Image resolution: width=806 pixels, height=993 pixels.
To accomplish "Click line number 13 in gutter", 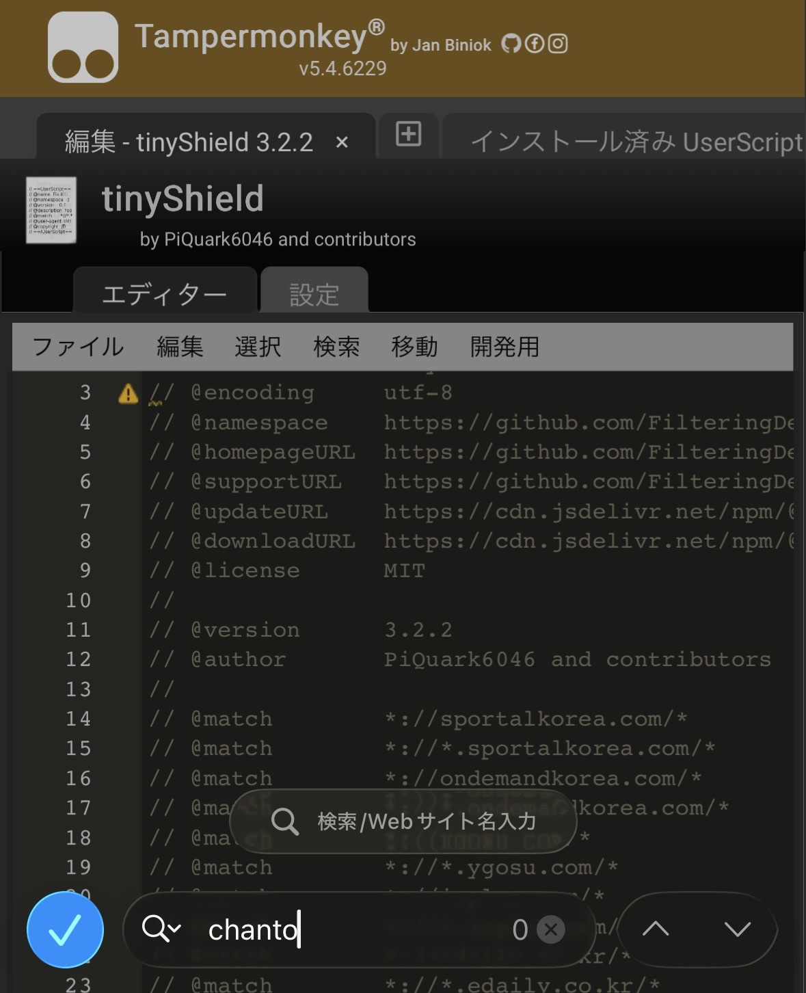I will point(79,689).
